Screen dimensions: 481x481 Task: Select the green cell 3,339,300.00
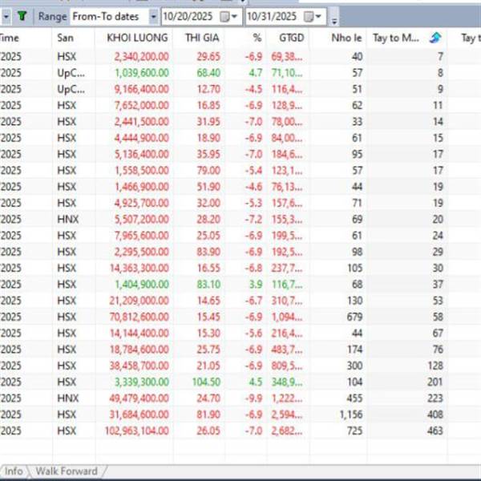(x=141, y=382)
